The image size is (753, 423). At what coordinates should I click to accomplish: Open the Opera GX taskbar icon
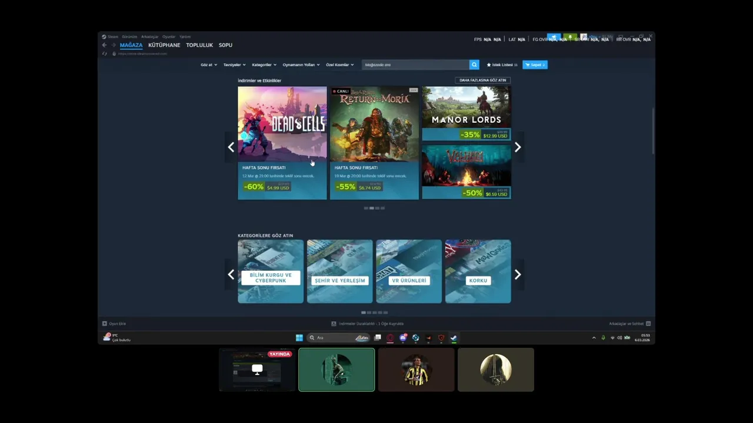[391, 338]
